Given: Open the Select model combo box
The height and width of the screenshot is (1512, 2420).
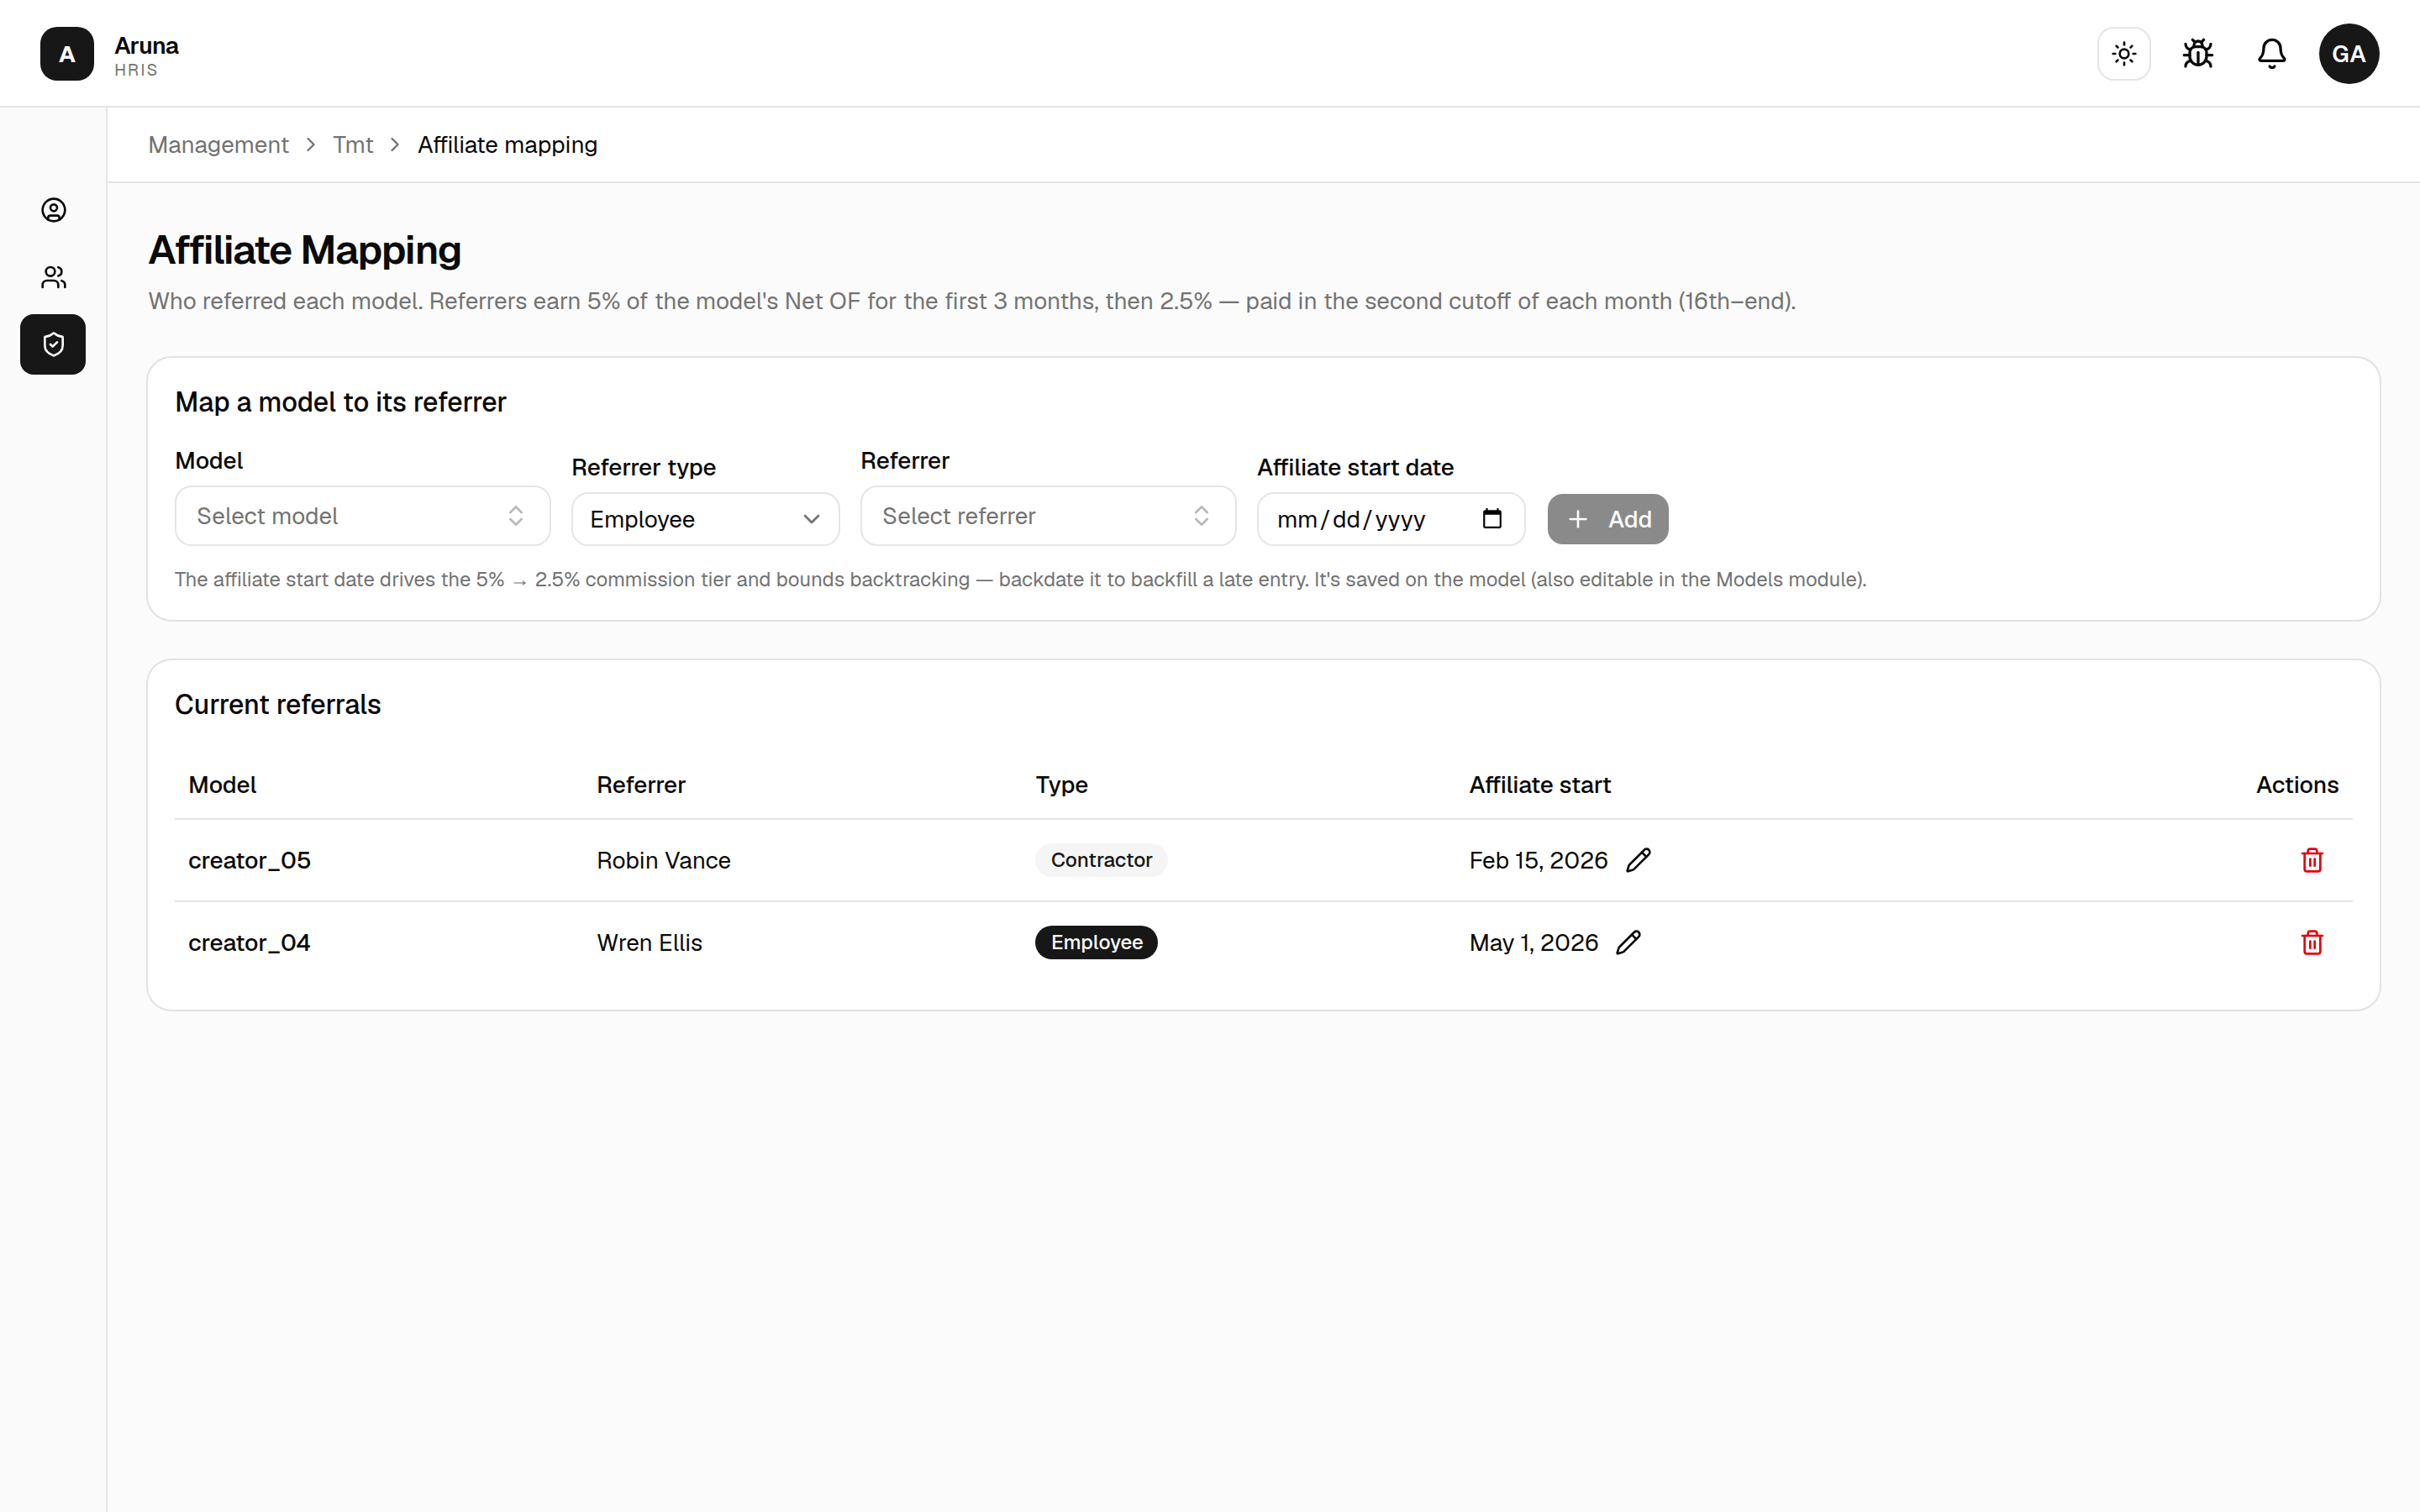Looking at the screenshot, I should pyautogui.click(x=363, y=516).
